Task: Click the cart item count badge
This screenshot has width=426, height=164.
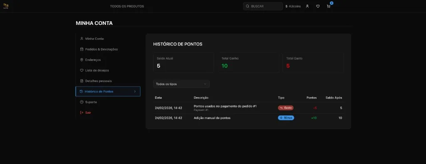Action: pos(332,3)
